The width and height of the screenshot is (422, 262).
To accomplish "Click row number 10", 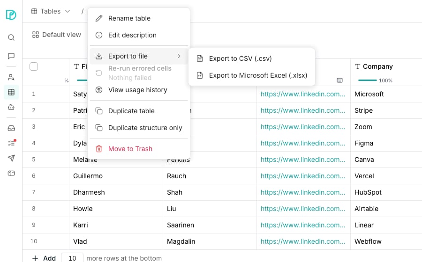I will pos(34,241).
